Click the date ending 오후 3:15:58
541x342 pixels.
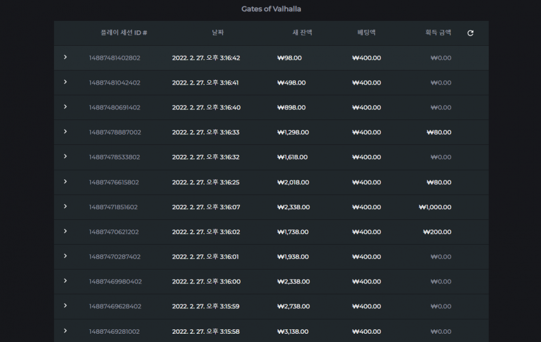tap(206, 332)
